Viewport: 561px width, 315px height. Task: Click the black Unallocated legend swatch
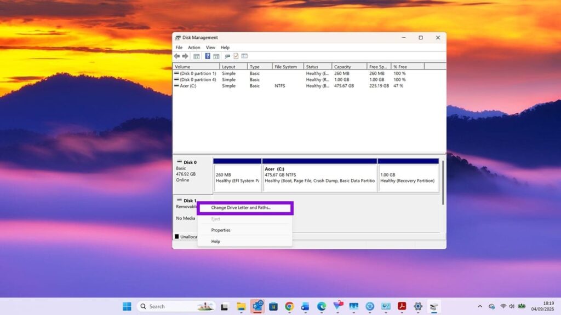(176, 236)
